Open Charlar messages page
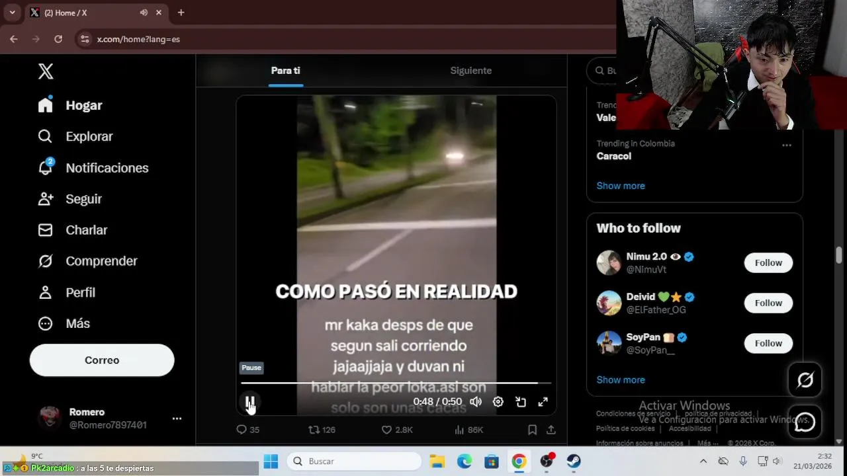The width and height of the screenshot is (847, 476). pos(73,230)
